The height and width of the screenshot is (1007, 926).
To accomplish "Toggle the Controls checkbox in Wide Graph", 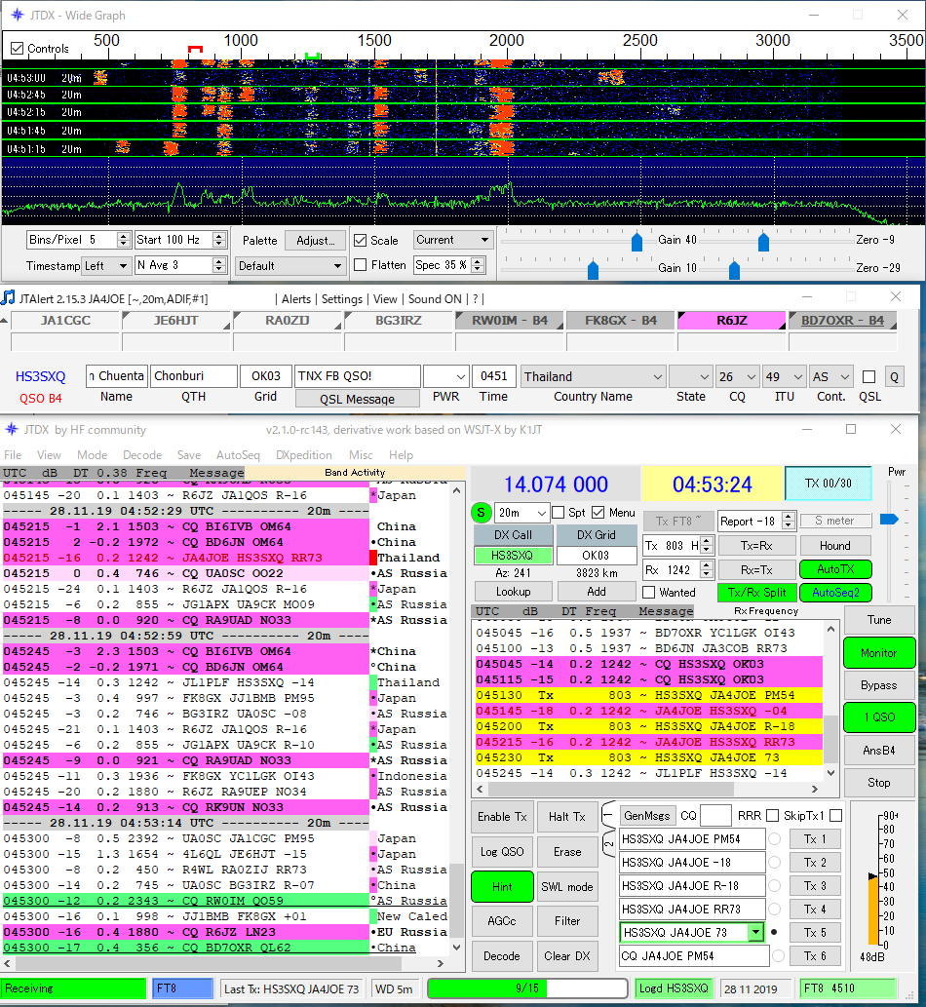I will click(18, 48).
